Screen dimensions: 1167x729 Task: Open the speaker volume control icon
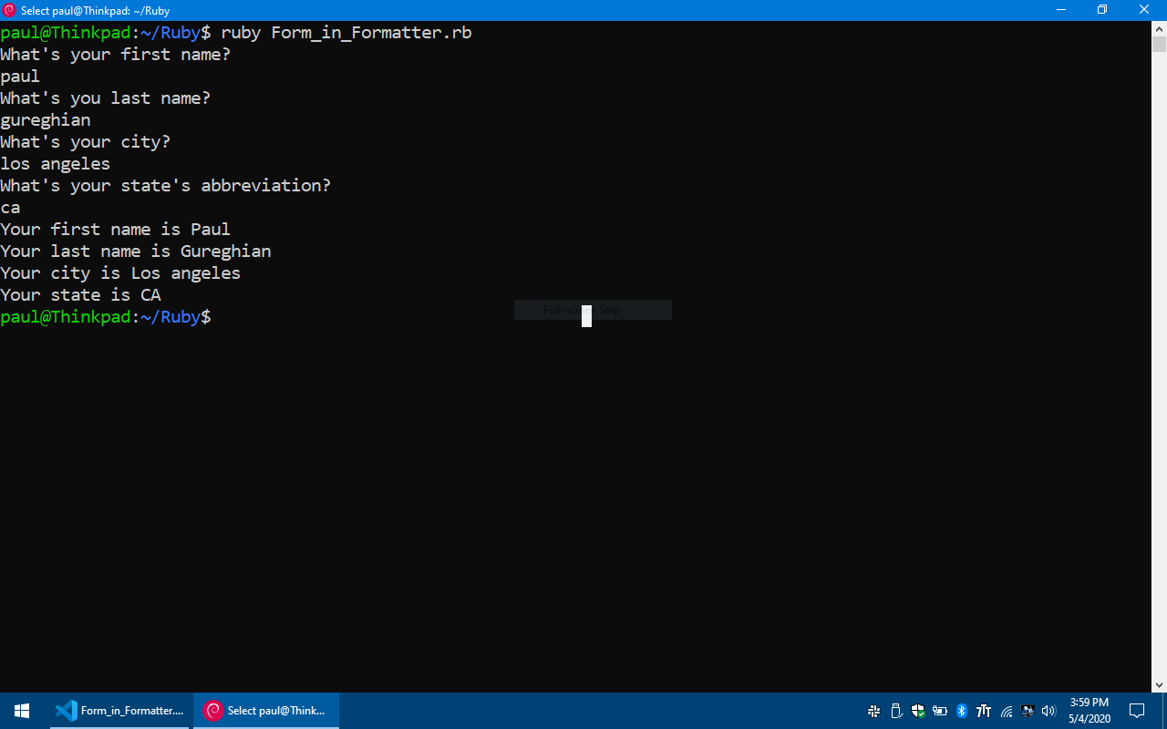[1048, 711]
